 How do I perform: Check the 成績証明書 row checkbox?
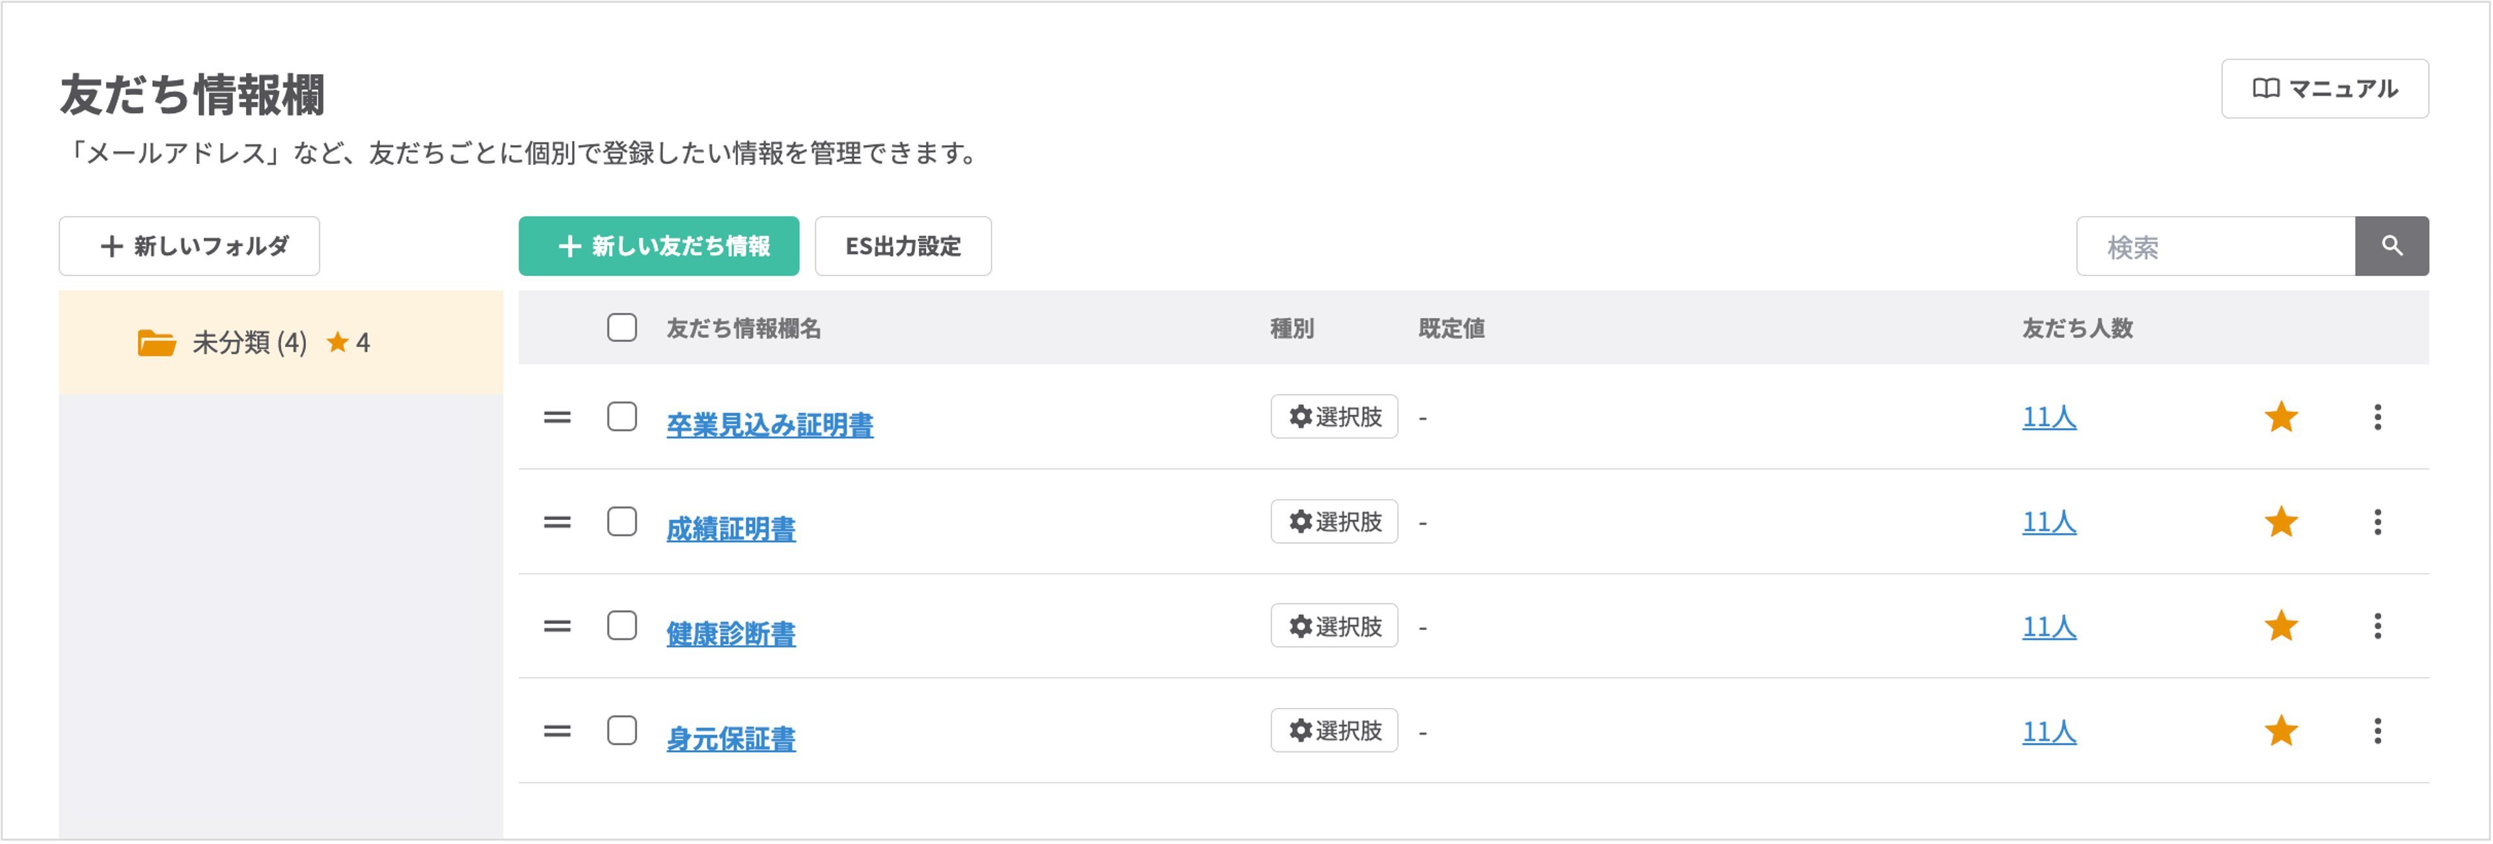click(x=621, y=522)
